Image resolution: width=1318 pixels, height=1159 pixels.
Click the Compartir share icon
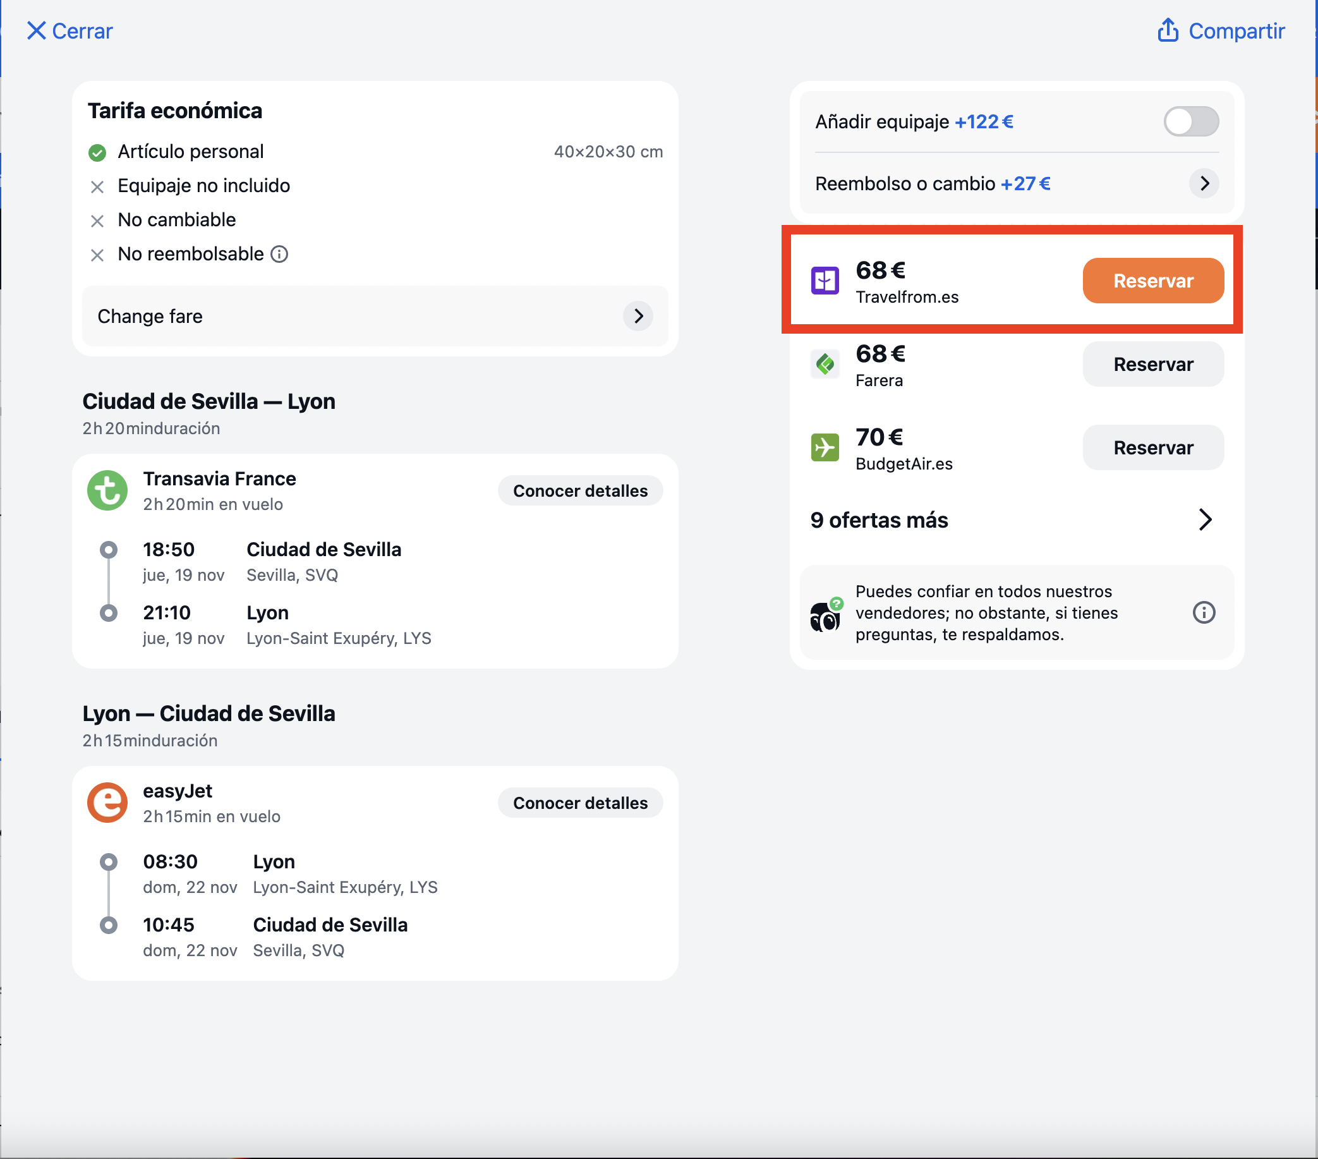click(1167, 30)
